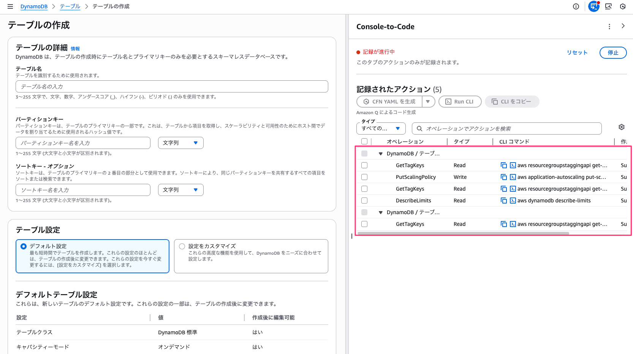
Task: Open the info panel icon in header
Action: click(576, 6)
